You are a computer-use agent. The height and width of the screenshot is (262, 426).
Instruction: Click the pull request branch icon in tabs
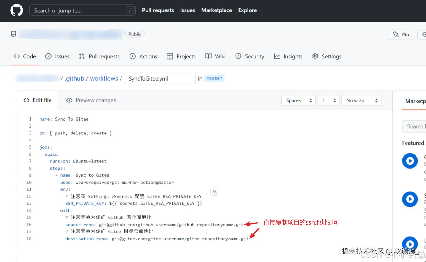[82, 56]
